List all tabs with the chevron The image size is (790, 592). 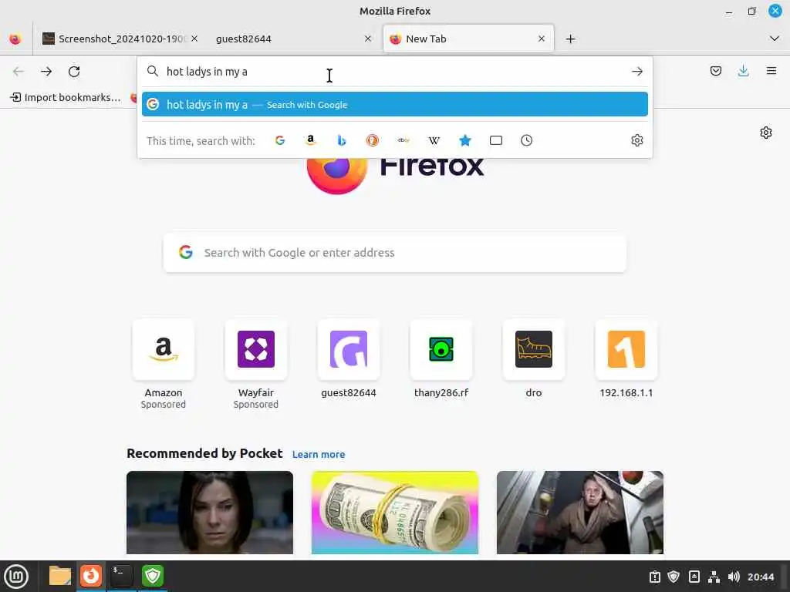tap(775, 39)
